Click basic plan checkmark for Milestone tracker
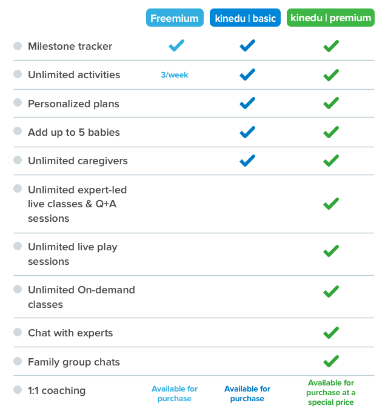 247,45
